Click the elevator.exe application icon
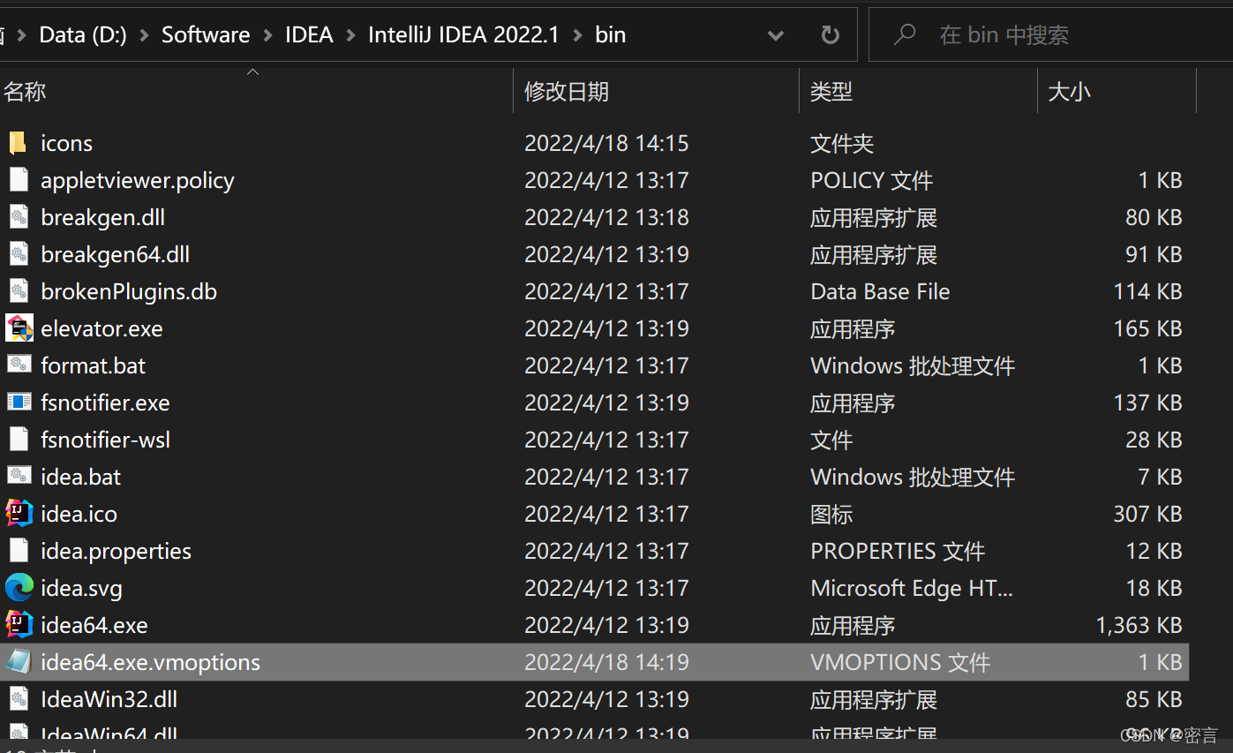Viewport: 1233px width, 753px height. (x=19, y=328)
